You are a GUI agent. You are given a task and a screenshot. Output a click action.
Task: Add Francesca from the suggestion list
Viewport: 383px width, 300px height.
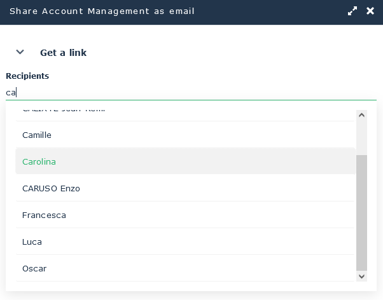(44, 215)
